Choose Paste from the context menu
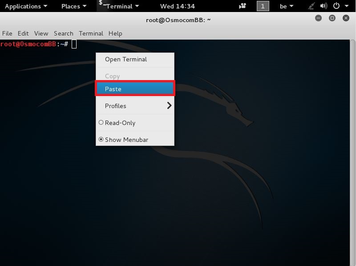Image resolution: width=356 pixels, height=266 pixels. (135, 89)
